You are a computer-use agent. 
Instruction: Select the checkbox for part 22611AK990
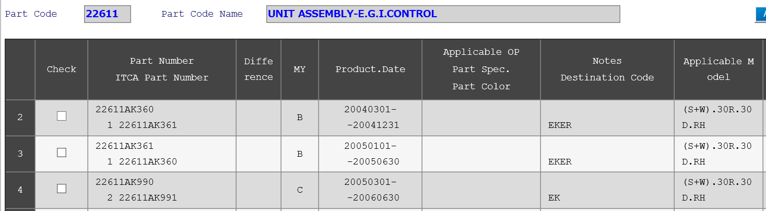[x=62, y=189]
